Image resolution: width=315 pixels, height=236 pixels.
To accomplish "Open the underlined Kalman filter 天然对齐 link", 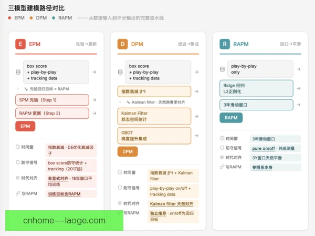I will coord(172,204).
